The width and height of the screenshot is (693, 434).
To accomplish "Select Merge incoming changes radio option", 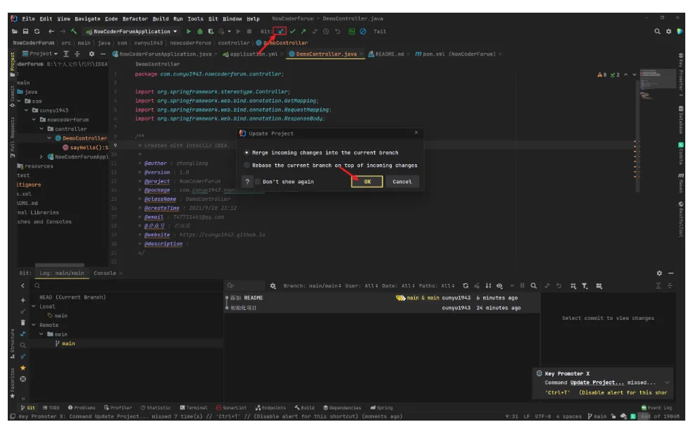I will click(246, 152).
